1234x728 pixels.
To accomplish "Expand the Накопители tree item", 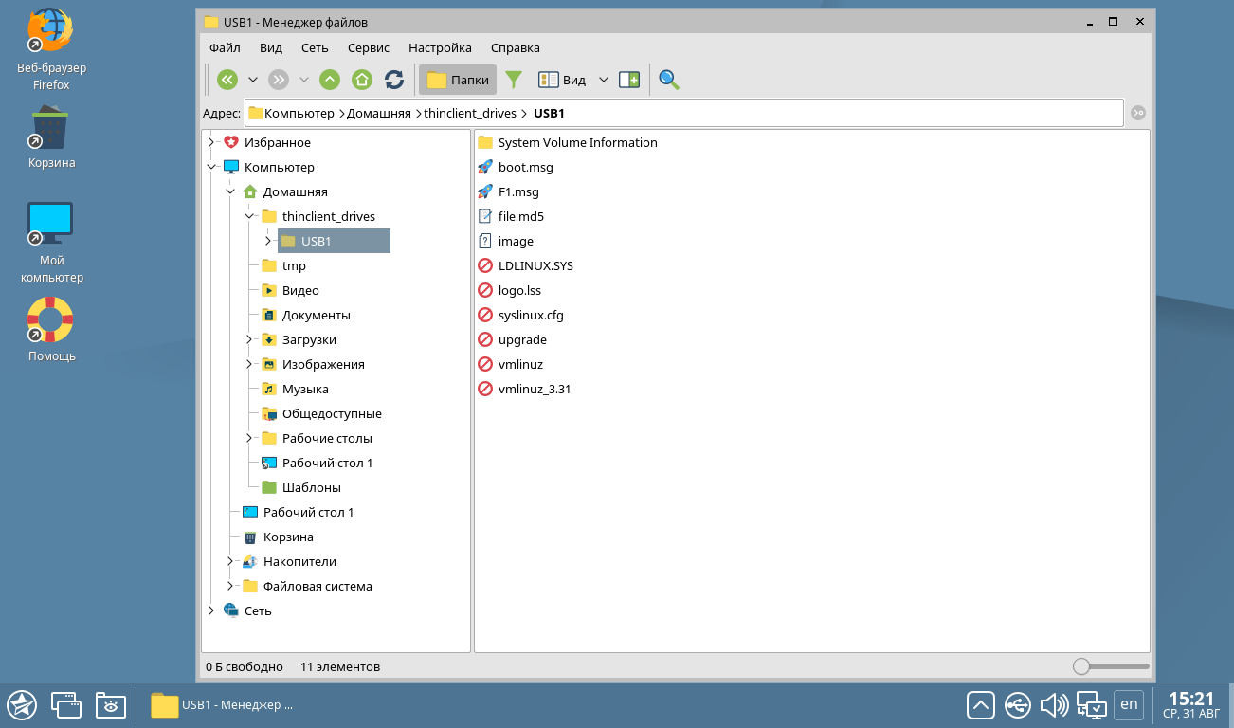I will 229,561.
